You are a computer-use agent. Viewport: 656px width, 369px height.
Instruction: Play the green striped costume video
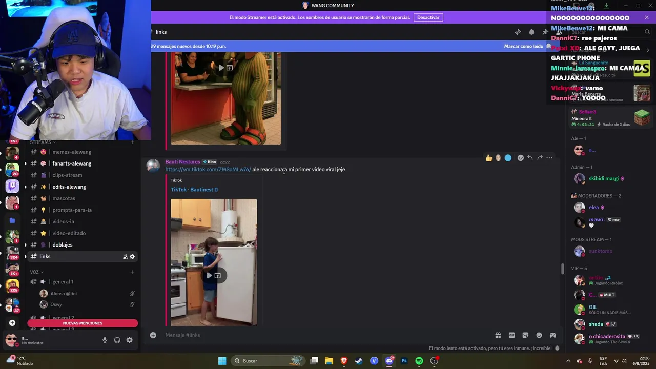(x=221, y=68)
